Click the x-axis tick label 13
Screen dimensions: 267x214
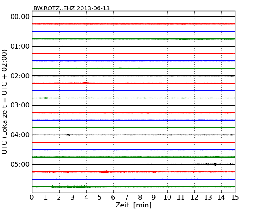click(x=208, y=198)
